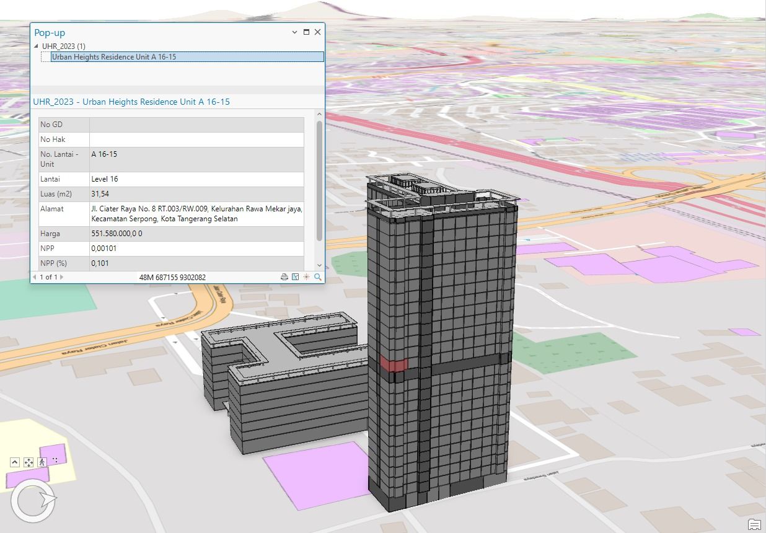The image size is (766, 533).
Task: Click the 'No Hak' field label
Action: [x=53, y=139]
